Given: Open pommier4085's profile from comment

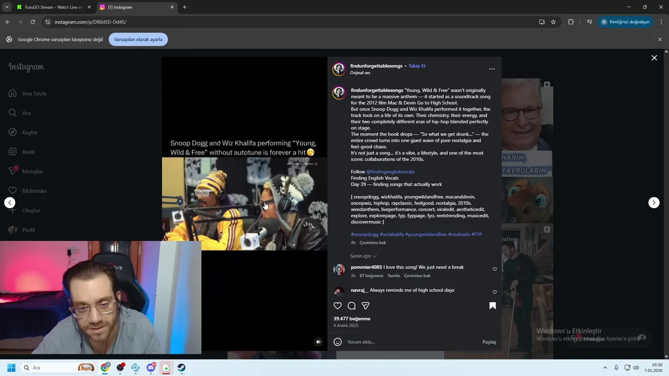Looking at the screenshot, I should pyautogui.click(x=366, y=267).
